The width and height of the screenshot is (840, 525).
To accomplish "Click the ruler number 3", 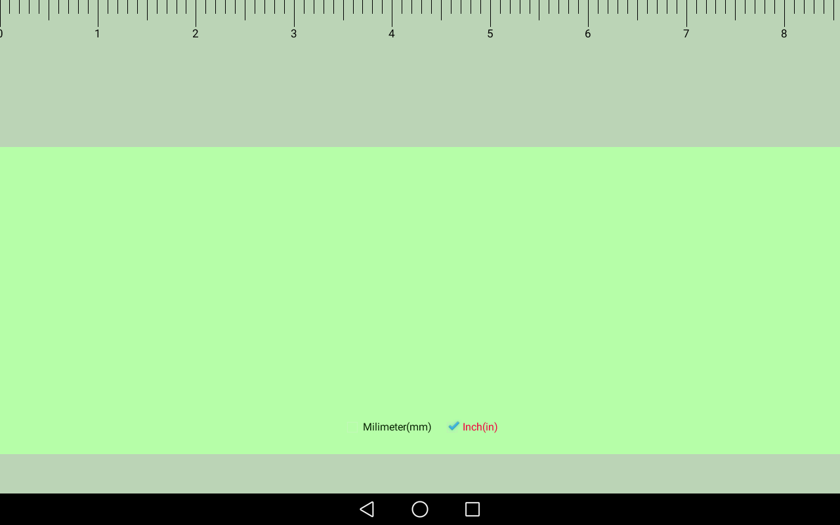I will coord(293,33).
